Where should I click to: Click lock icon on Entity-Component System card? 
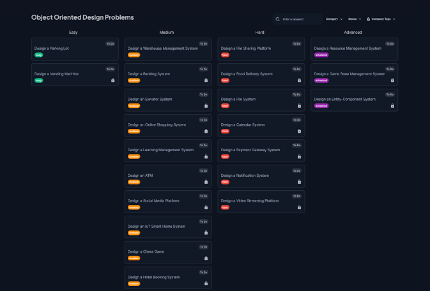[392, 106]
